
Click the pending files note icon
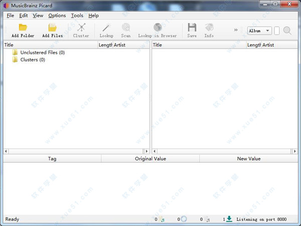[208, 219]
